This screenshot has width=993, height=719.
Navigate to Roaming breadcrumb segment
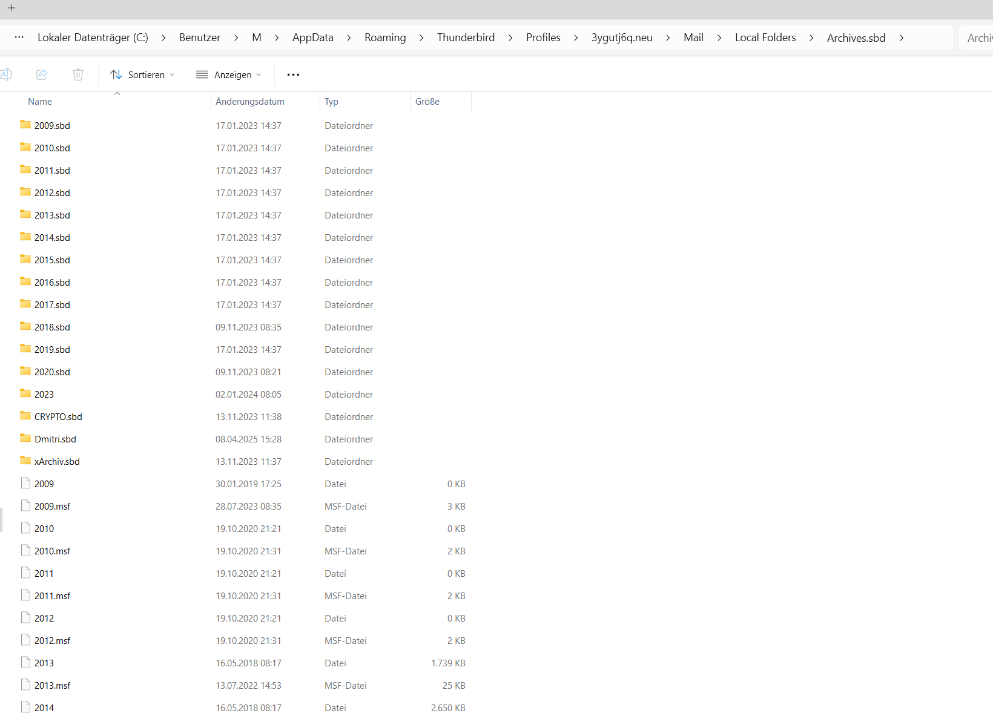[385, 38]
